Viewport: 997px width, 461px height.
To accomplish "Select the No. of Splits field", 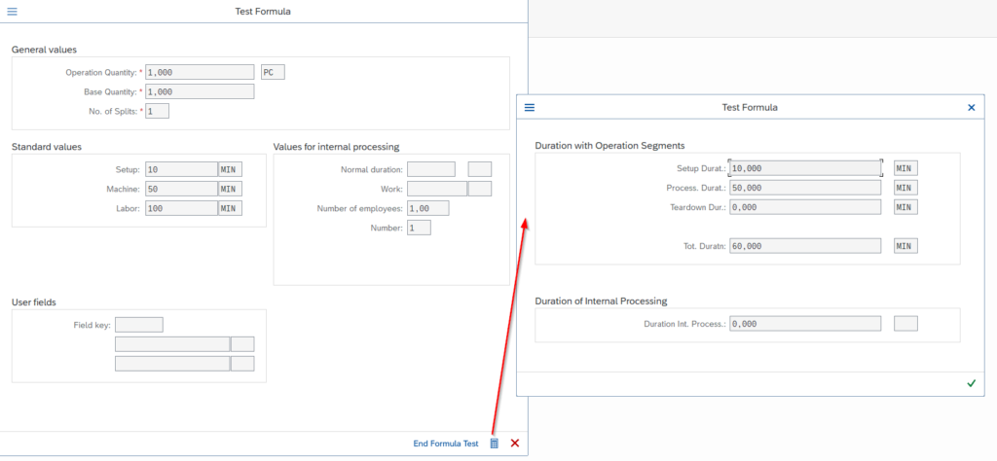I will [157, 111].
